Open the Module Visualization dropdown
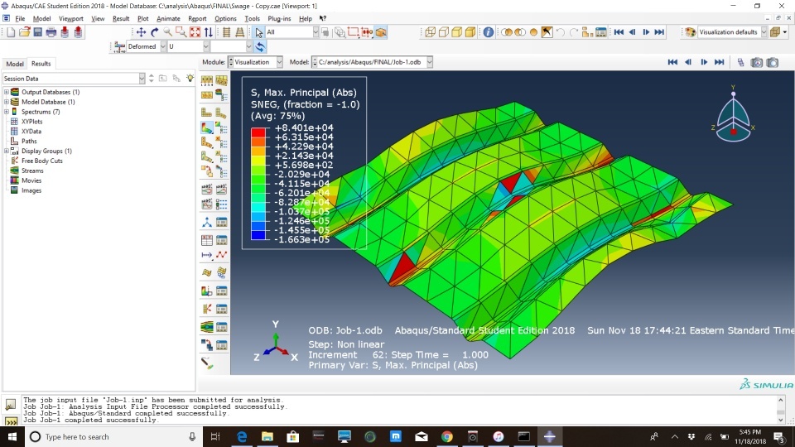The width and height of the screenshot is (795, 447). click(255, 62)
